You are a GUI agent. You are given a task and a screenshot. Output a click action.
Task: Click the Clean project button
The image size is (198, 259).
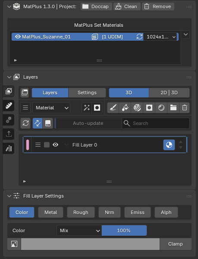click(x=127, y=6)
